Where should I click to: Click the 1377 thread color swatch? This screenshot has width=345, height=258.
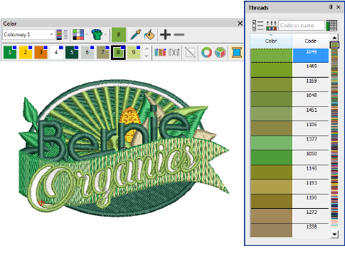pyautogui.click(x=272, y=143)
